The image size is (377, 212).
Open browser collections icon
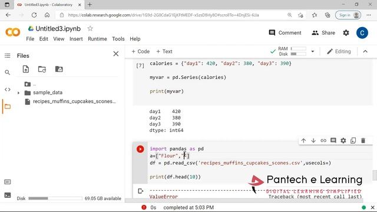(328, 15)
